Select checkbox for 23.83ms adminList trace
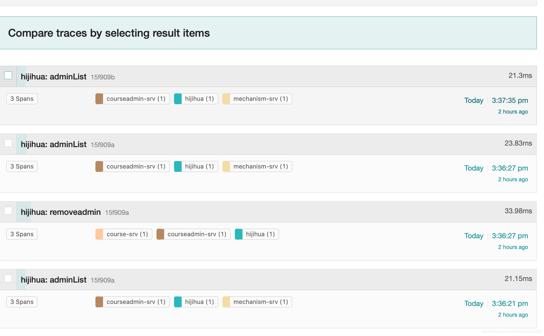544x336 pixels. point(8,143)
